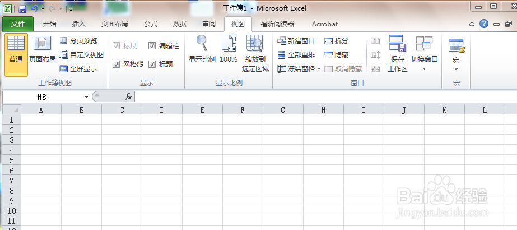
Task: Open a New Window (新建窗口)
Action: click(x=296, y=41)
